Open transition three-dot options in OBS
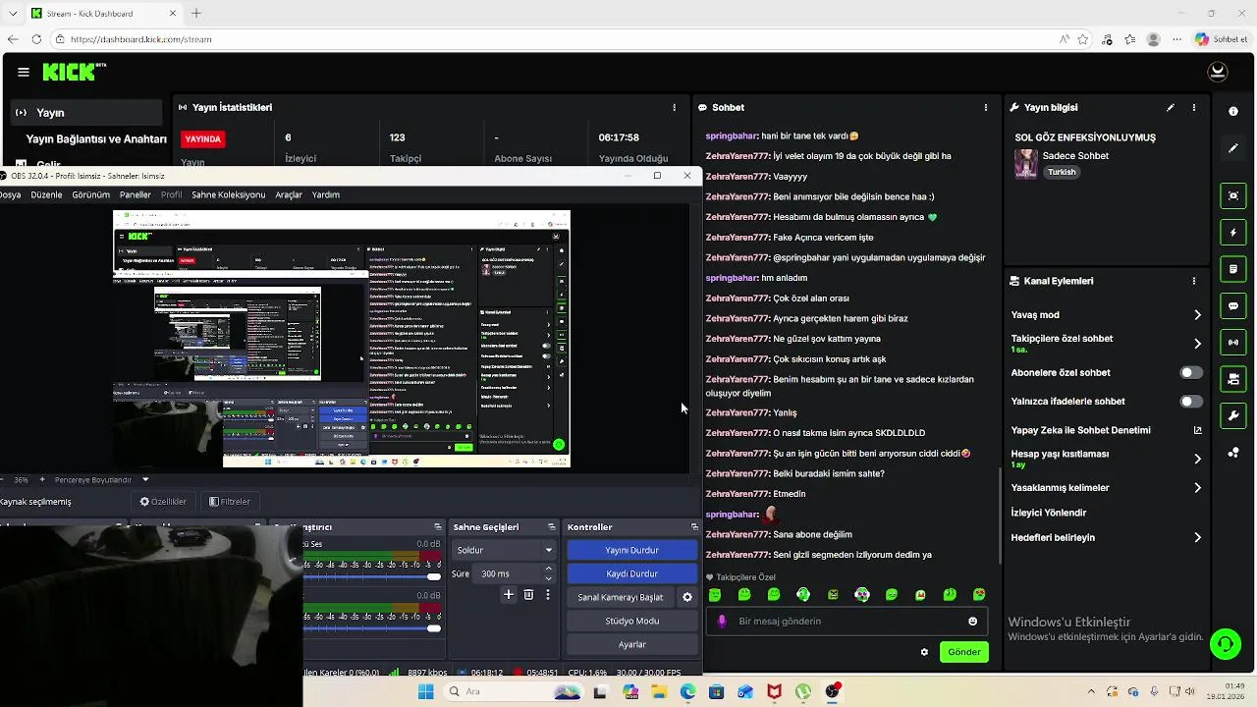Viewport: 1257px width, 707px height. click(548, 595)
